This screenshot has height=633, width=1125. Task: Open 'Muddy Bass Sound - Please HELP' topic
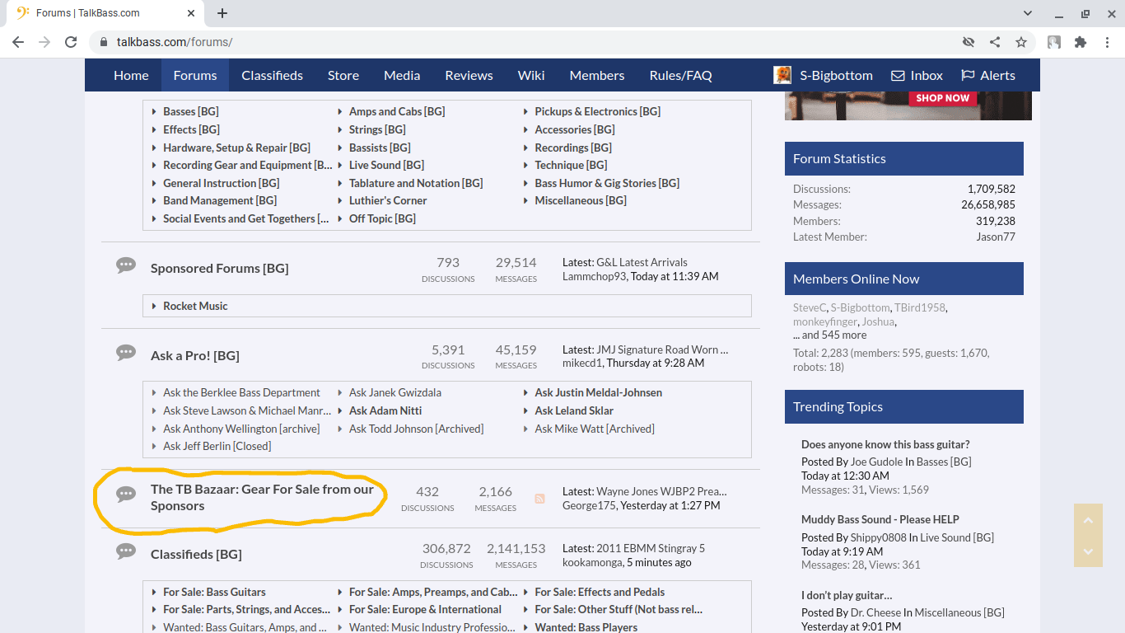point(880,519)
